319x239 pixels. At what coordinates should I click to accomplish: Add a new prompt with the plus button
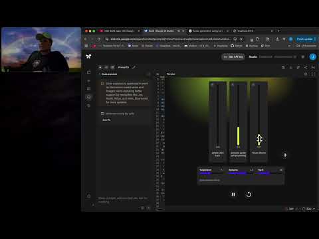tap(285, 155)
